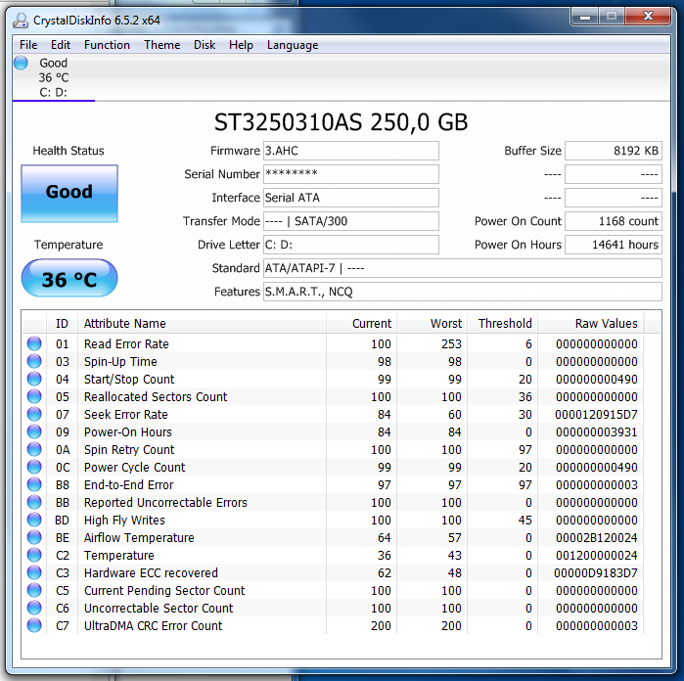Click the Power On Hours value
This screenshot has width=684, height=681.
click(614, 245)
